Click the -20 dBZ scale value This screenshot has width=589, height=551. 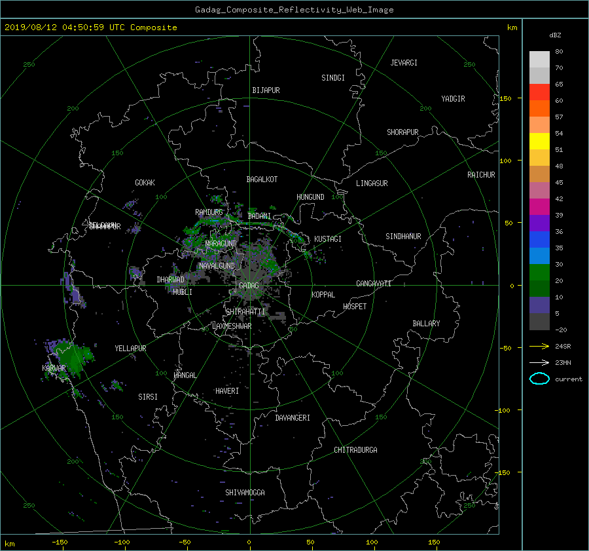(x=561, y=330)
